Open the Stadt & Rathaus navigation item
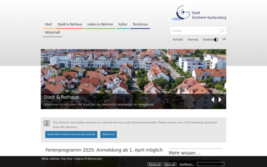The height and width of the screenshot is (167, 267). pyautogui.click(x=70, y=24)
